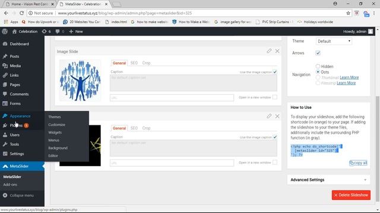Click Delete Slideshow button

(x=351, y=195)
